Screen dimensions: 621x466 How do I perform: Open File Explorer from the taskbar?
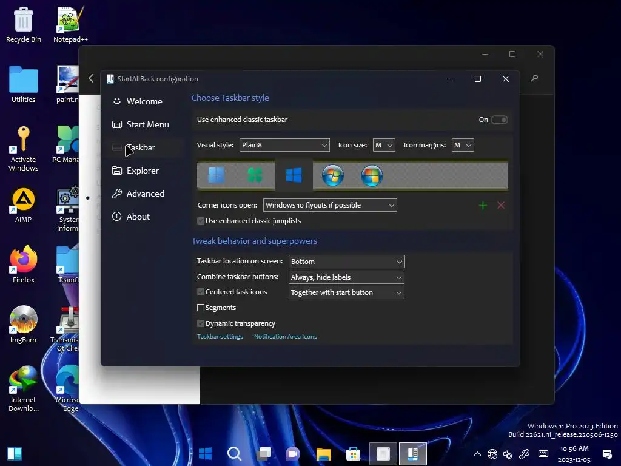click(323, 454)
